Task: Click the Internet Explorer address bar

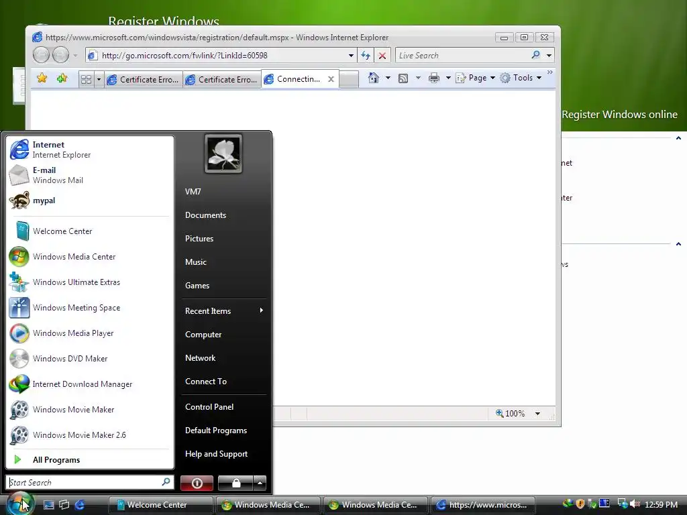Action: (221, 56)
